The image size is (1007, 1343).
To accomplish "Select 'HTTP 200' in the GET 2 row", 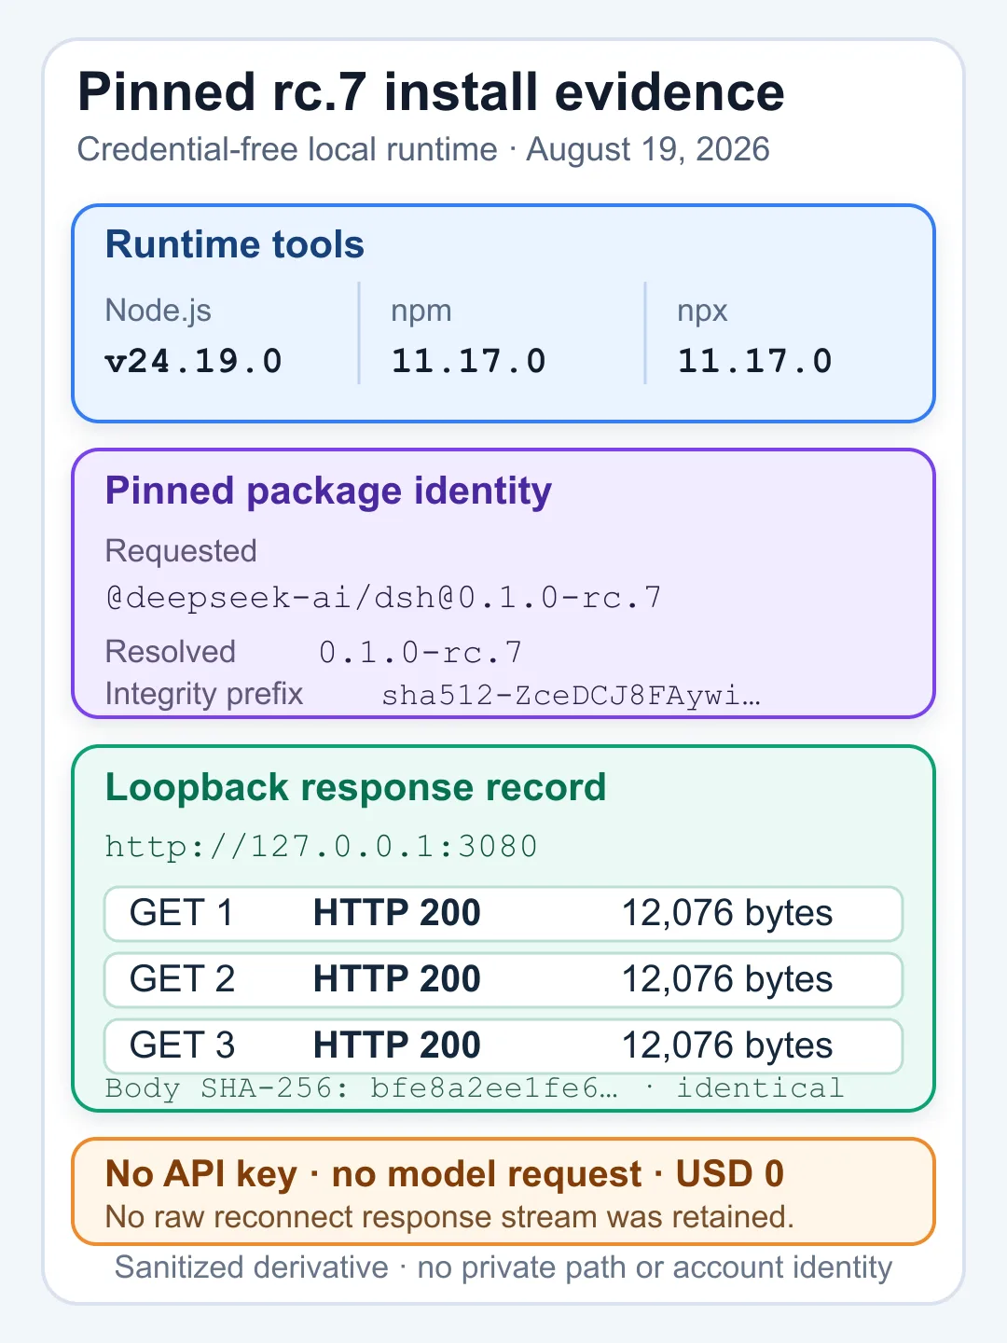I will [x=397, y=979].
